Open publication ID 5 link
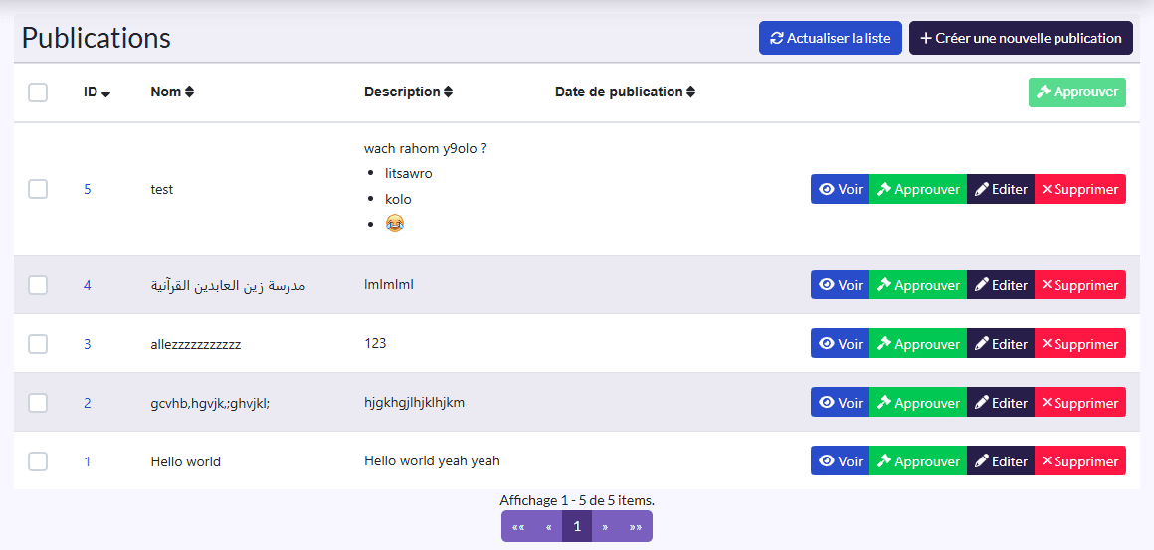Image resolution: width=1154 pixels, height=550 pixels. (88, 189)
